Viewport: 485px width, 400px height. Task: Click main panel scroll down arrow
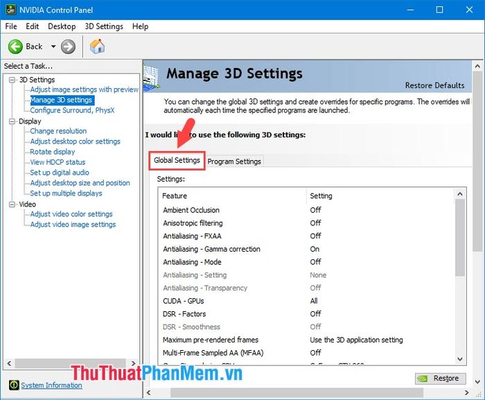pyautogui.click(x=477, y=382)
